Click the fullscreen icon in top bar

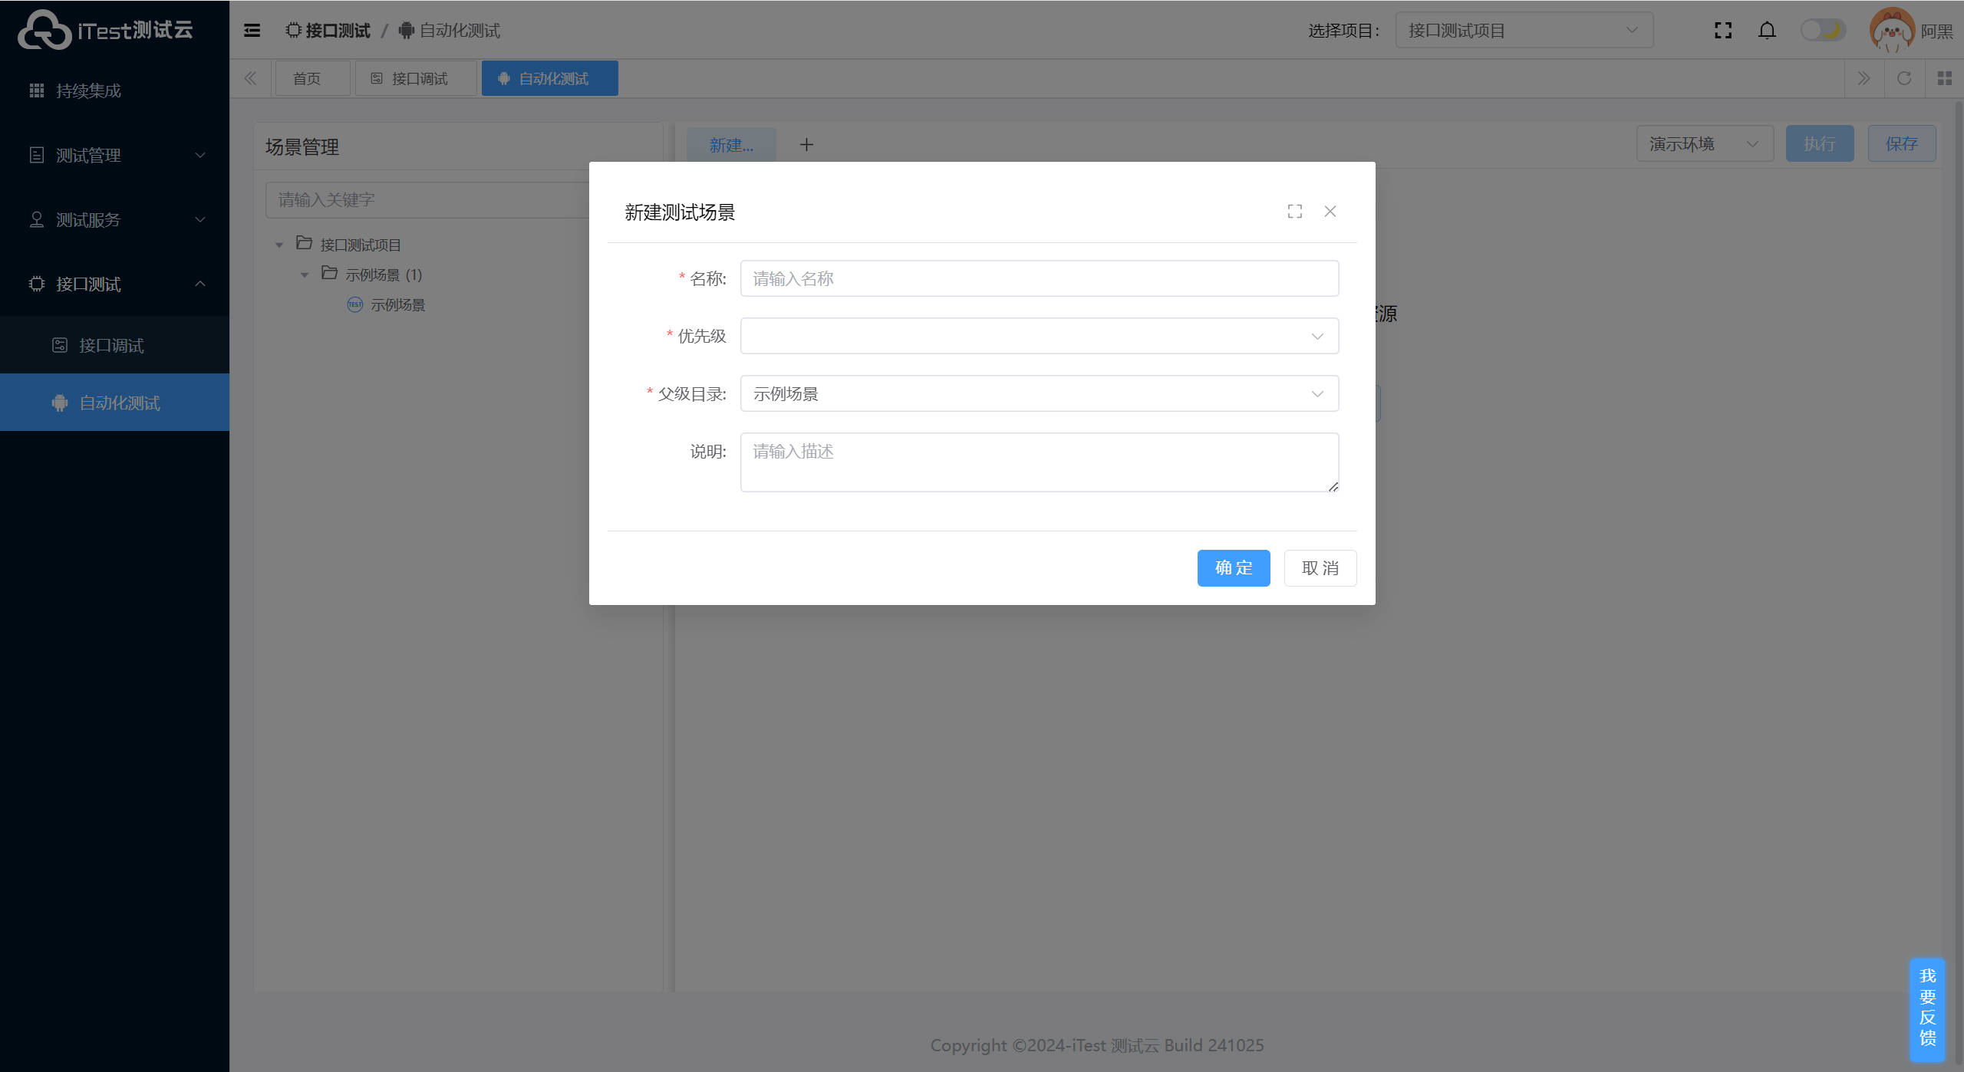(1723, 31)
